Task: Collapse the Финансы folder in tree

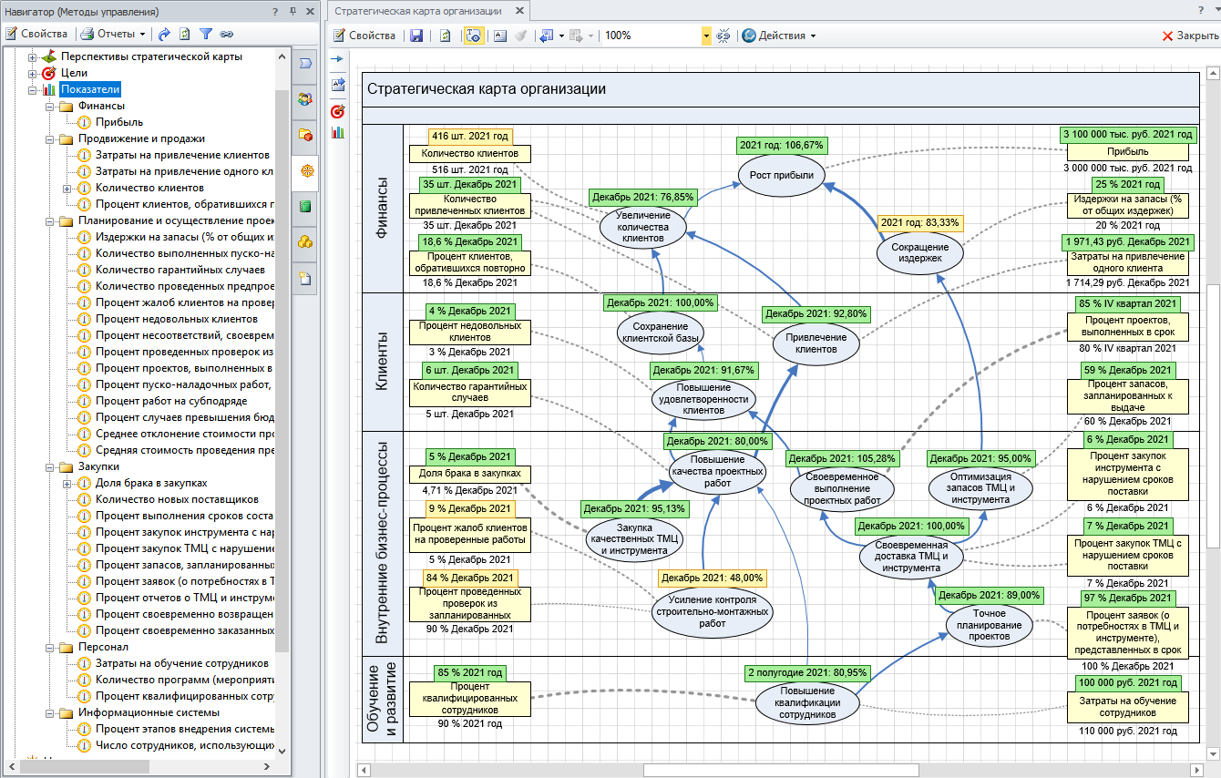Action: pyautogui.click(x=49, y=106)
